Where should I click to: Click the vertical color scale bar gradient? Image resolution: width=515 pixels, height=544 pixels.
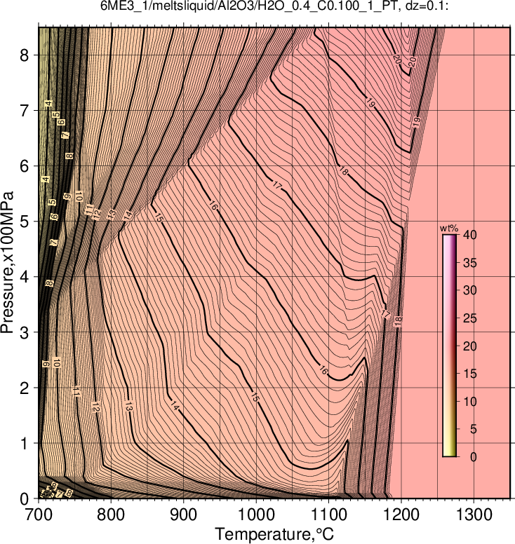click(x=449, y=346)
